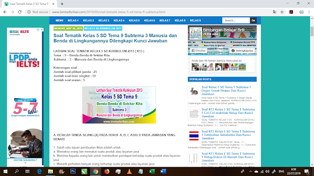Click the address bar URL

click(108, 12)
